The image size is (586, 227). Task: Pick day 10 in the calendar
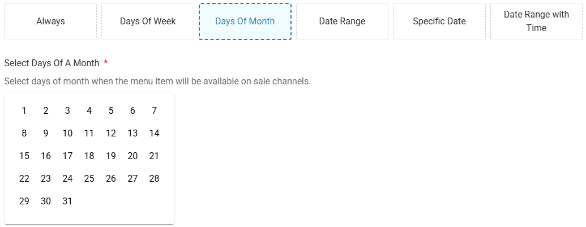(67, 133)
